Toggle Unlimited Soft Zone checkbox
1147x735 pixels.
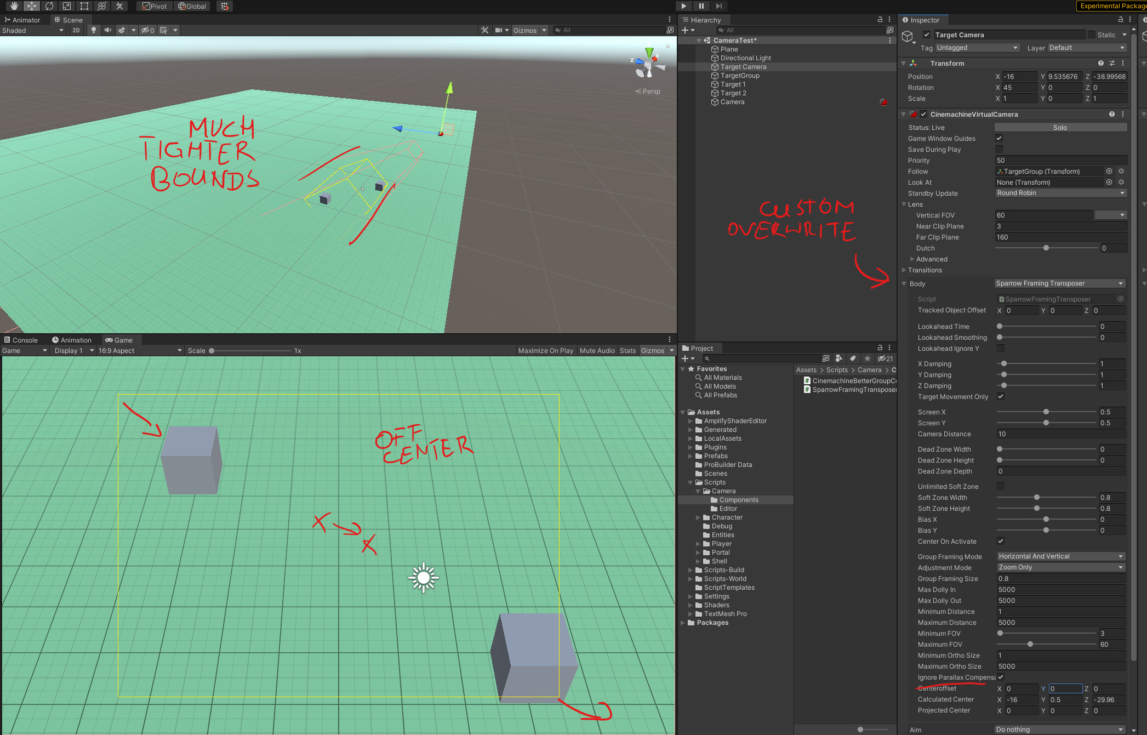tap(1001, 486)
